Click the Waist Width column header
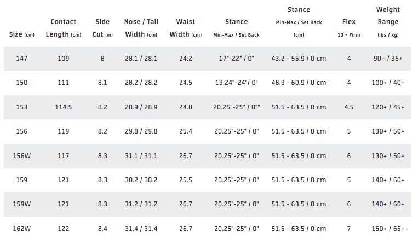This screenshot has width=418, height=237. (186, 28)
